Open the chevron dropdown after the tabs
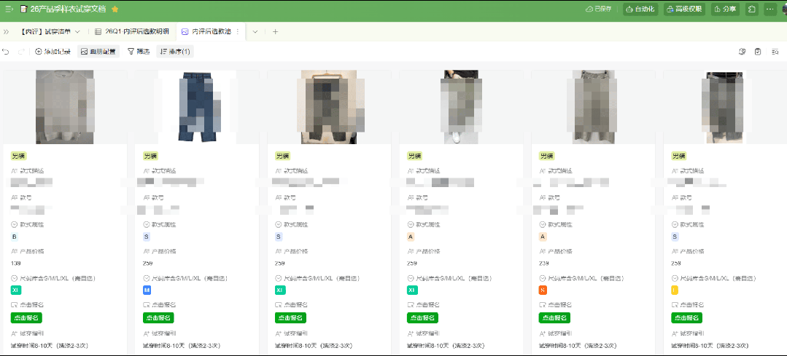Image resolution: width=787 pixels, height=356 pixels. coord(255,32)
